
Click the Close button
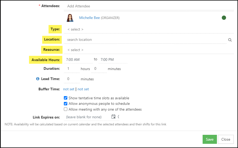pyautogui.click(x=226, y=139)
